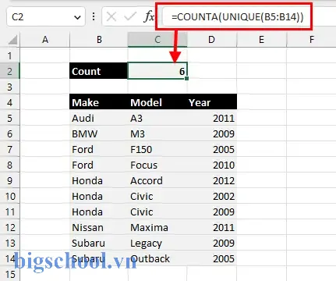Select the Honda cell in row 10
This screenshot has width=336, height=281.
(99, 196)
